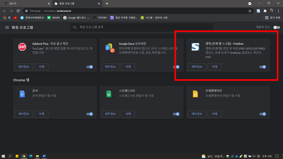Click the volume icon in system tray
The image size is (283, 159).
(x=254, y=156)
